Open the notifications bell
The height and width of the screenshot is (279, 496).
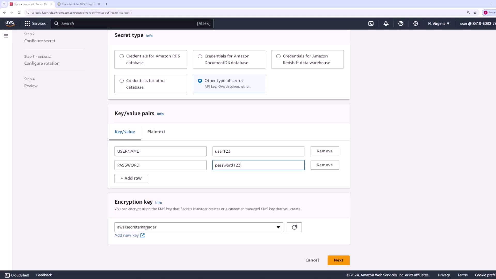(386, 24)
